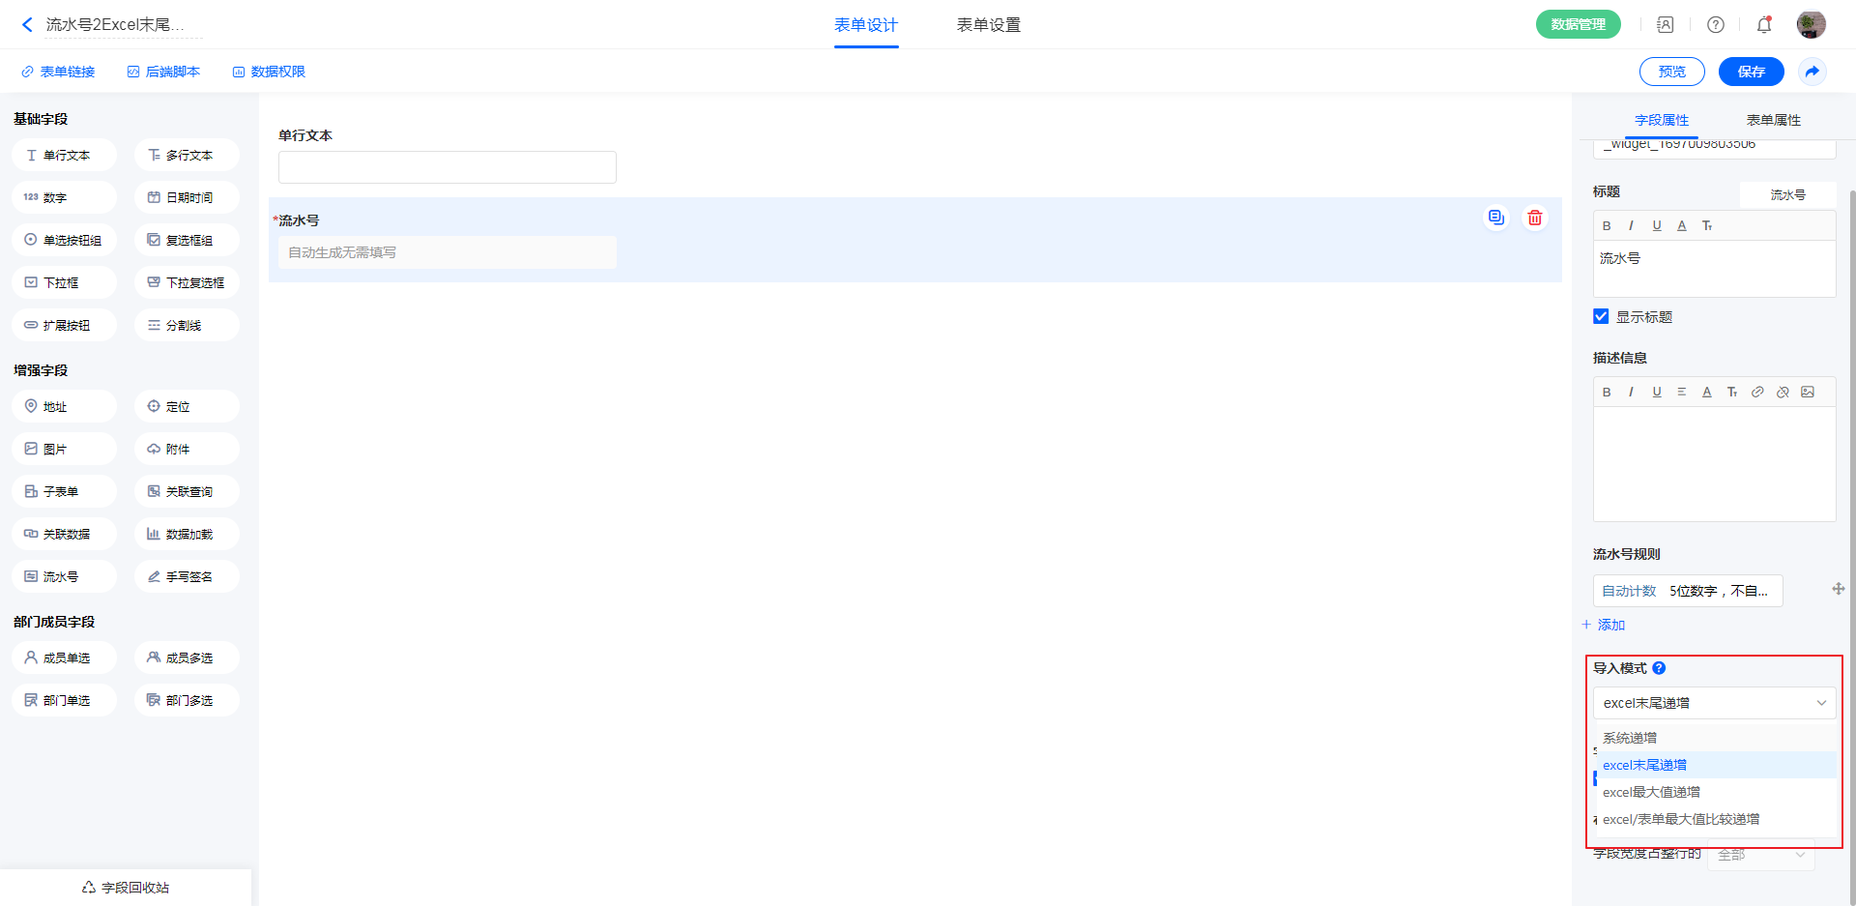This screenshot has height=906, width=1856.
Task: Uncheck the 显示标题 checkbox
Action: [1601, 316]
